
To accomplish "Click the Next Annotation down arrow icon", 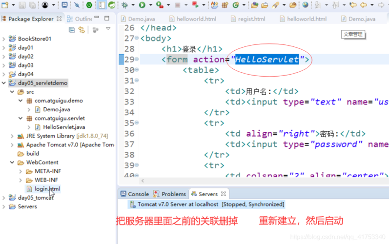I will click(x=318, y=5).
